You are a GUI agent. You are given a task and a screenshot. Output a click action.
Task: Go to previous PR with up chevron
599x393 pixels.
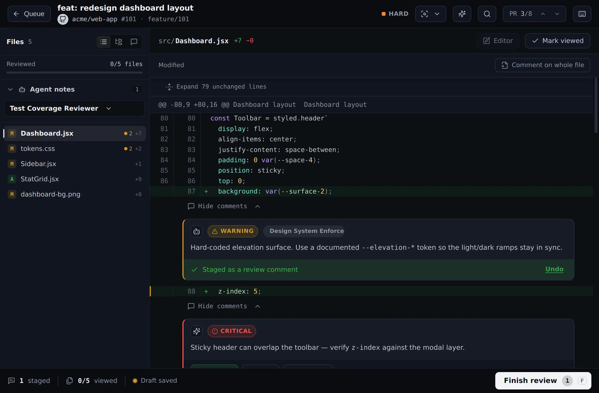pyautogui.click(x=543, y=14)
